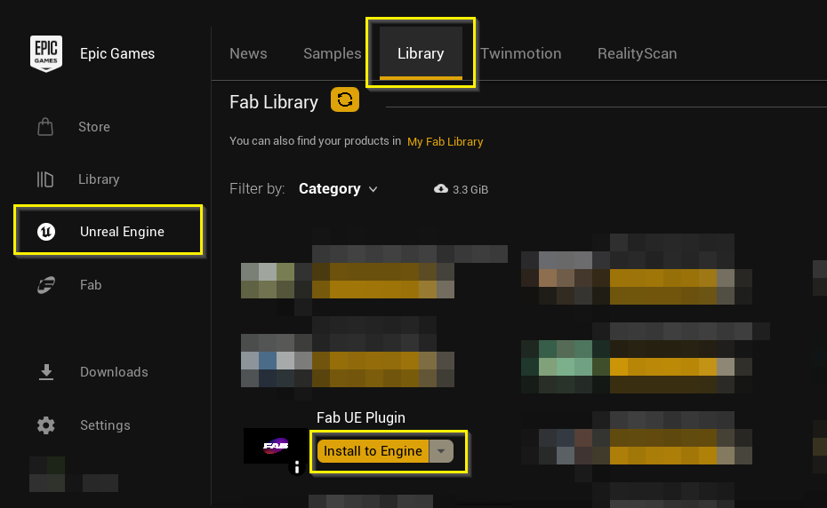
Task: Switch to the News tab
Action: point(248,53)
